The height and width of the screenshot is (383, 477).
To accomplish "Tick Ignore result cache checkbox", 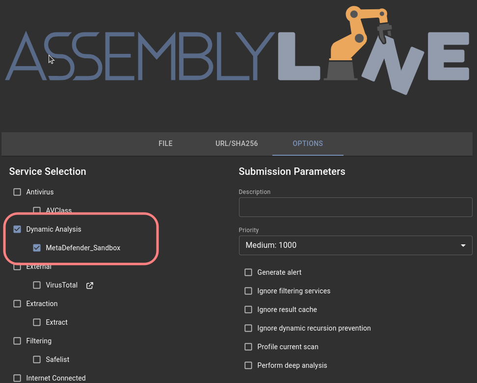I will tap(248, 310).
